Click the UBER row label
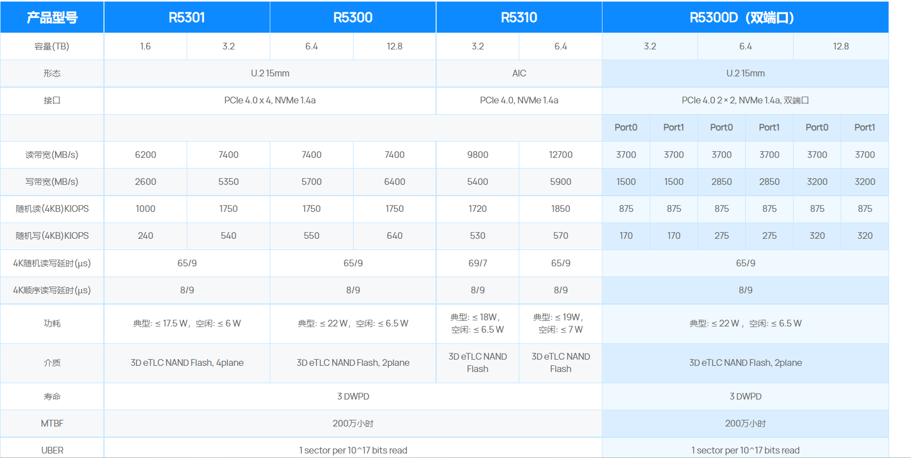Viewport: 911px width, 458px height. coord(52,450)
